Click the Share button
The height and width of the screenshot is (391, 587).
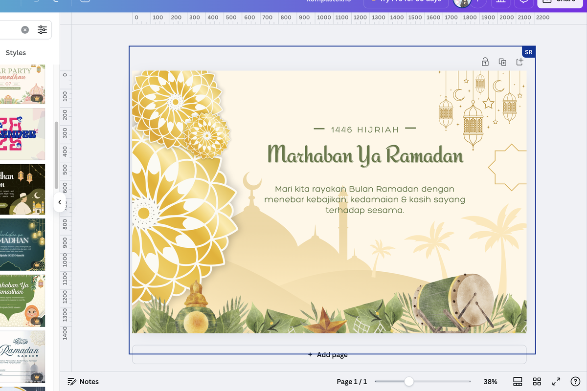(560, 1)
